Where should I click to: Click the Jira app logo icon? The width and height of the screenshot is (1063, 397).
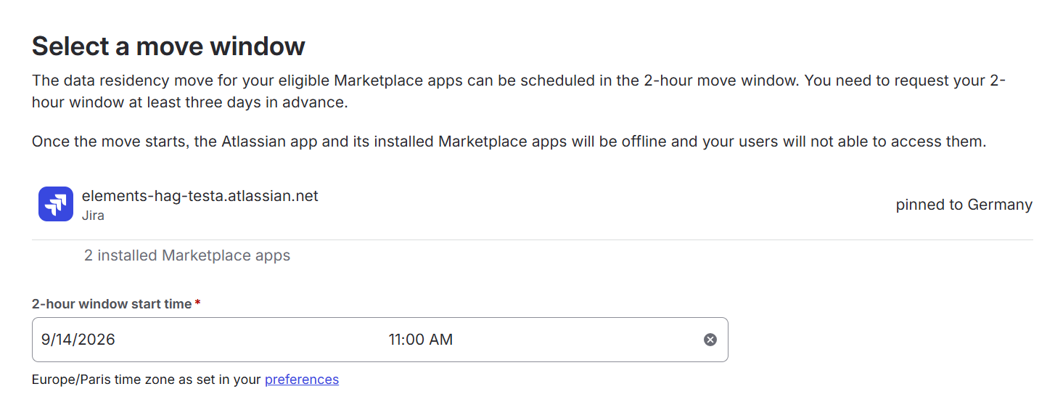56,204
